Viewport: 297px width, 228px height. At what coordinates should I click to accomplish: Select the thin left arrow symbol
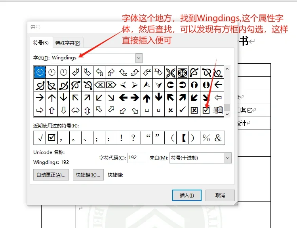(218, 85)
